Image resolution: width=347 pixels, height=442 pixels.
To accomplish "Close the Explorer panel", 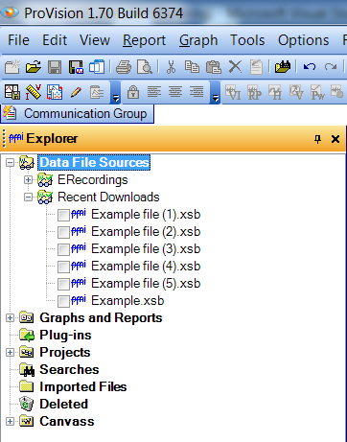I will pos(335,139).
